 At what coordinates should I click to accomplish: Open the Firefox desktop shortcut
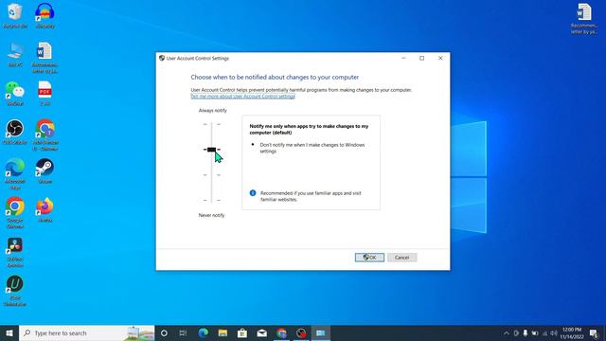tap(45, 210)
